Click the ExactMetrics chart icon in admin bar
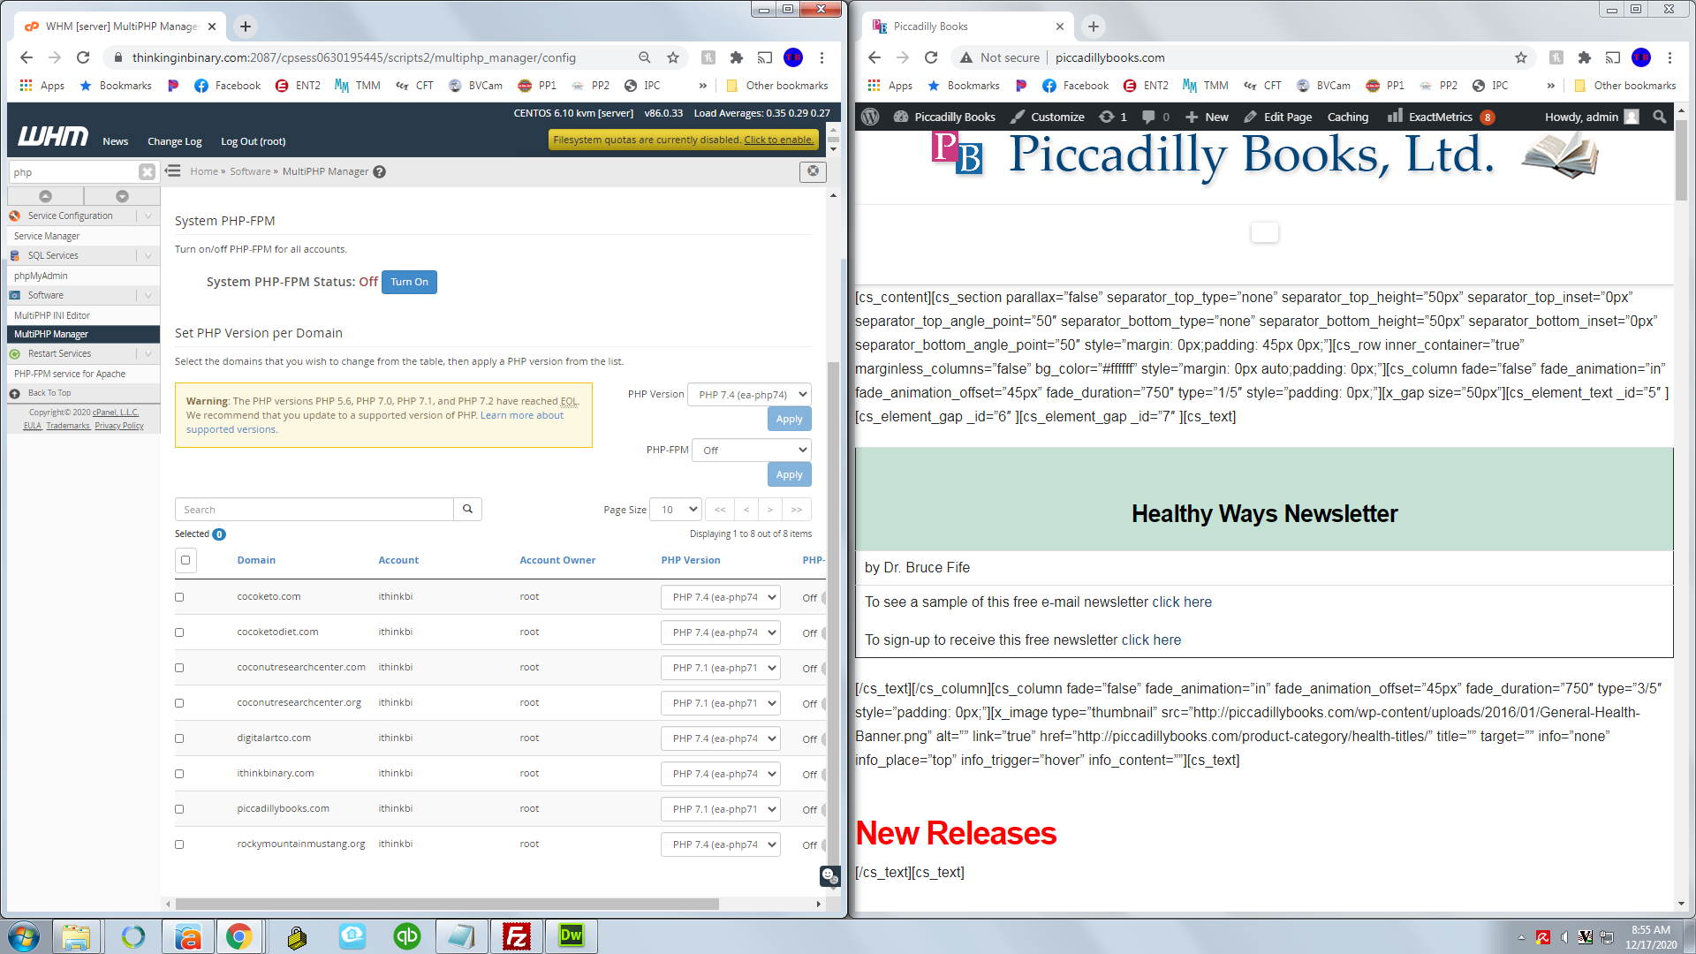Viewport: 1696px width, 954px height. click(x=1395, y=117)
